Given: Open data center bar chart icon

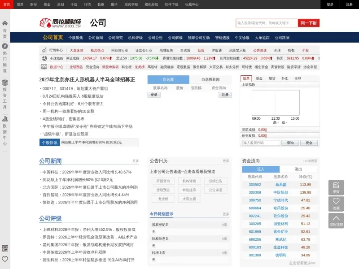Looking at the screenshot, I should click(x=5, y=118).
